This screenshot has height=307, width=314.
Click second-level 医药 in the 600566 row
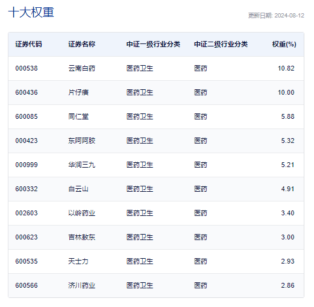[x=201, y=285]
